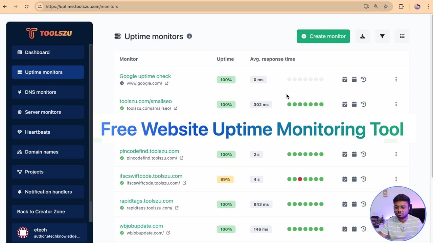This screenshot has width=433, height=243.
Task: Open more options for Google uptime check
Action: tap(396, 79)
